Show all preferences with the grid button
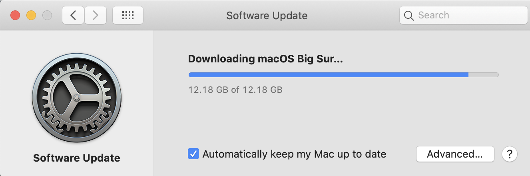 (128, 16)
